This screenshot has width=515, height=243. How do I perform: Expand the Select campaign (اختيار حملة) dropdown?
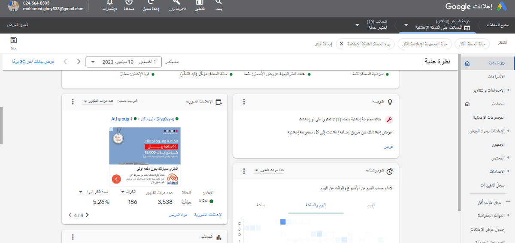(372, 27)
